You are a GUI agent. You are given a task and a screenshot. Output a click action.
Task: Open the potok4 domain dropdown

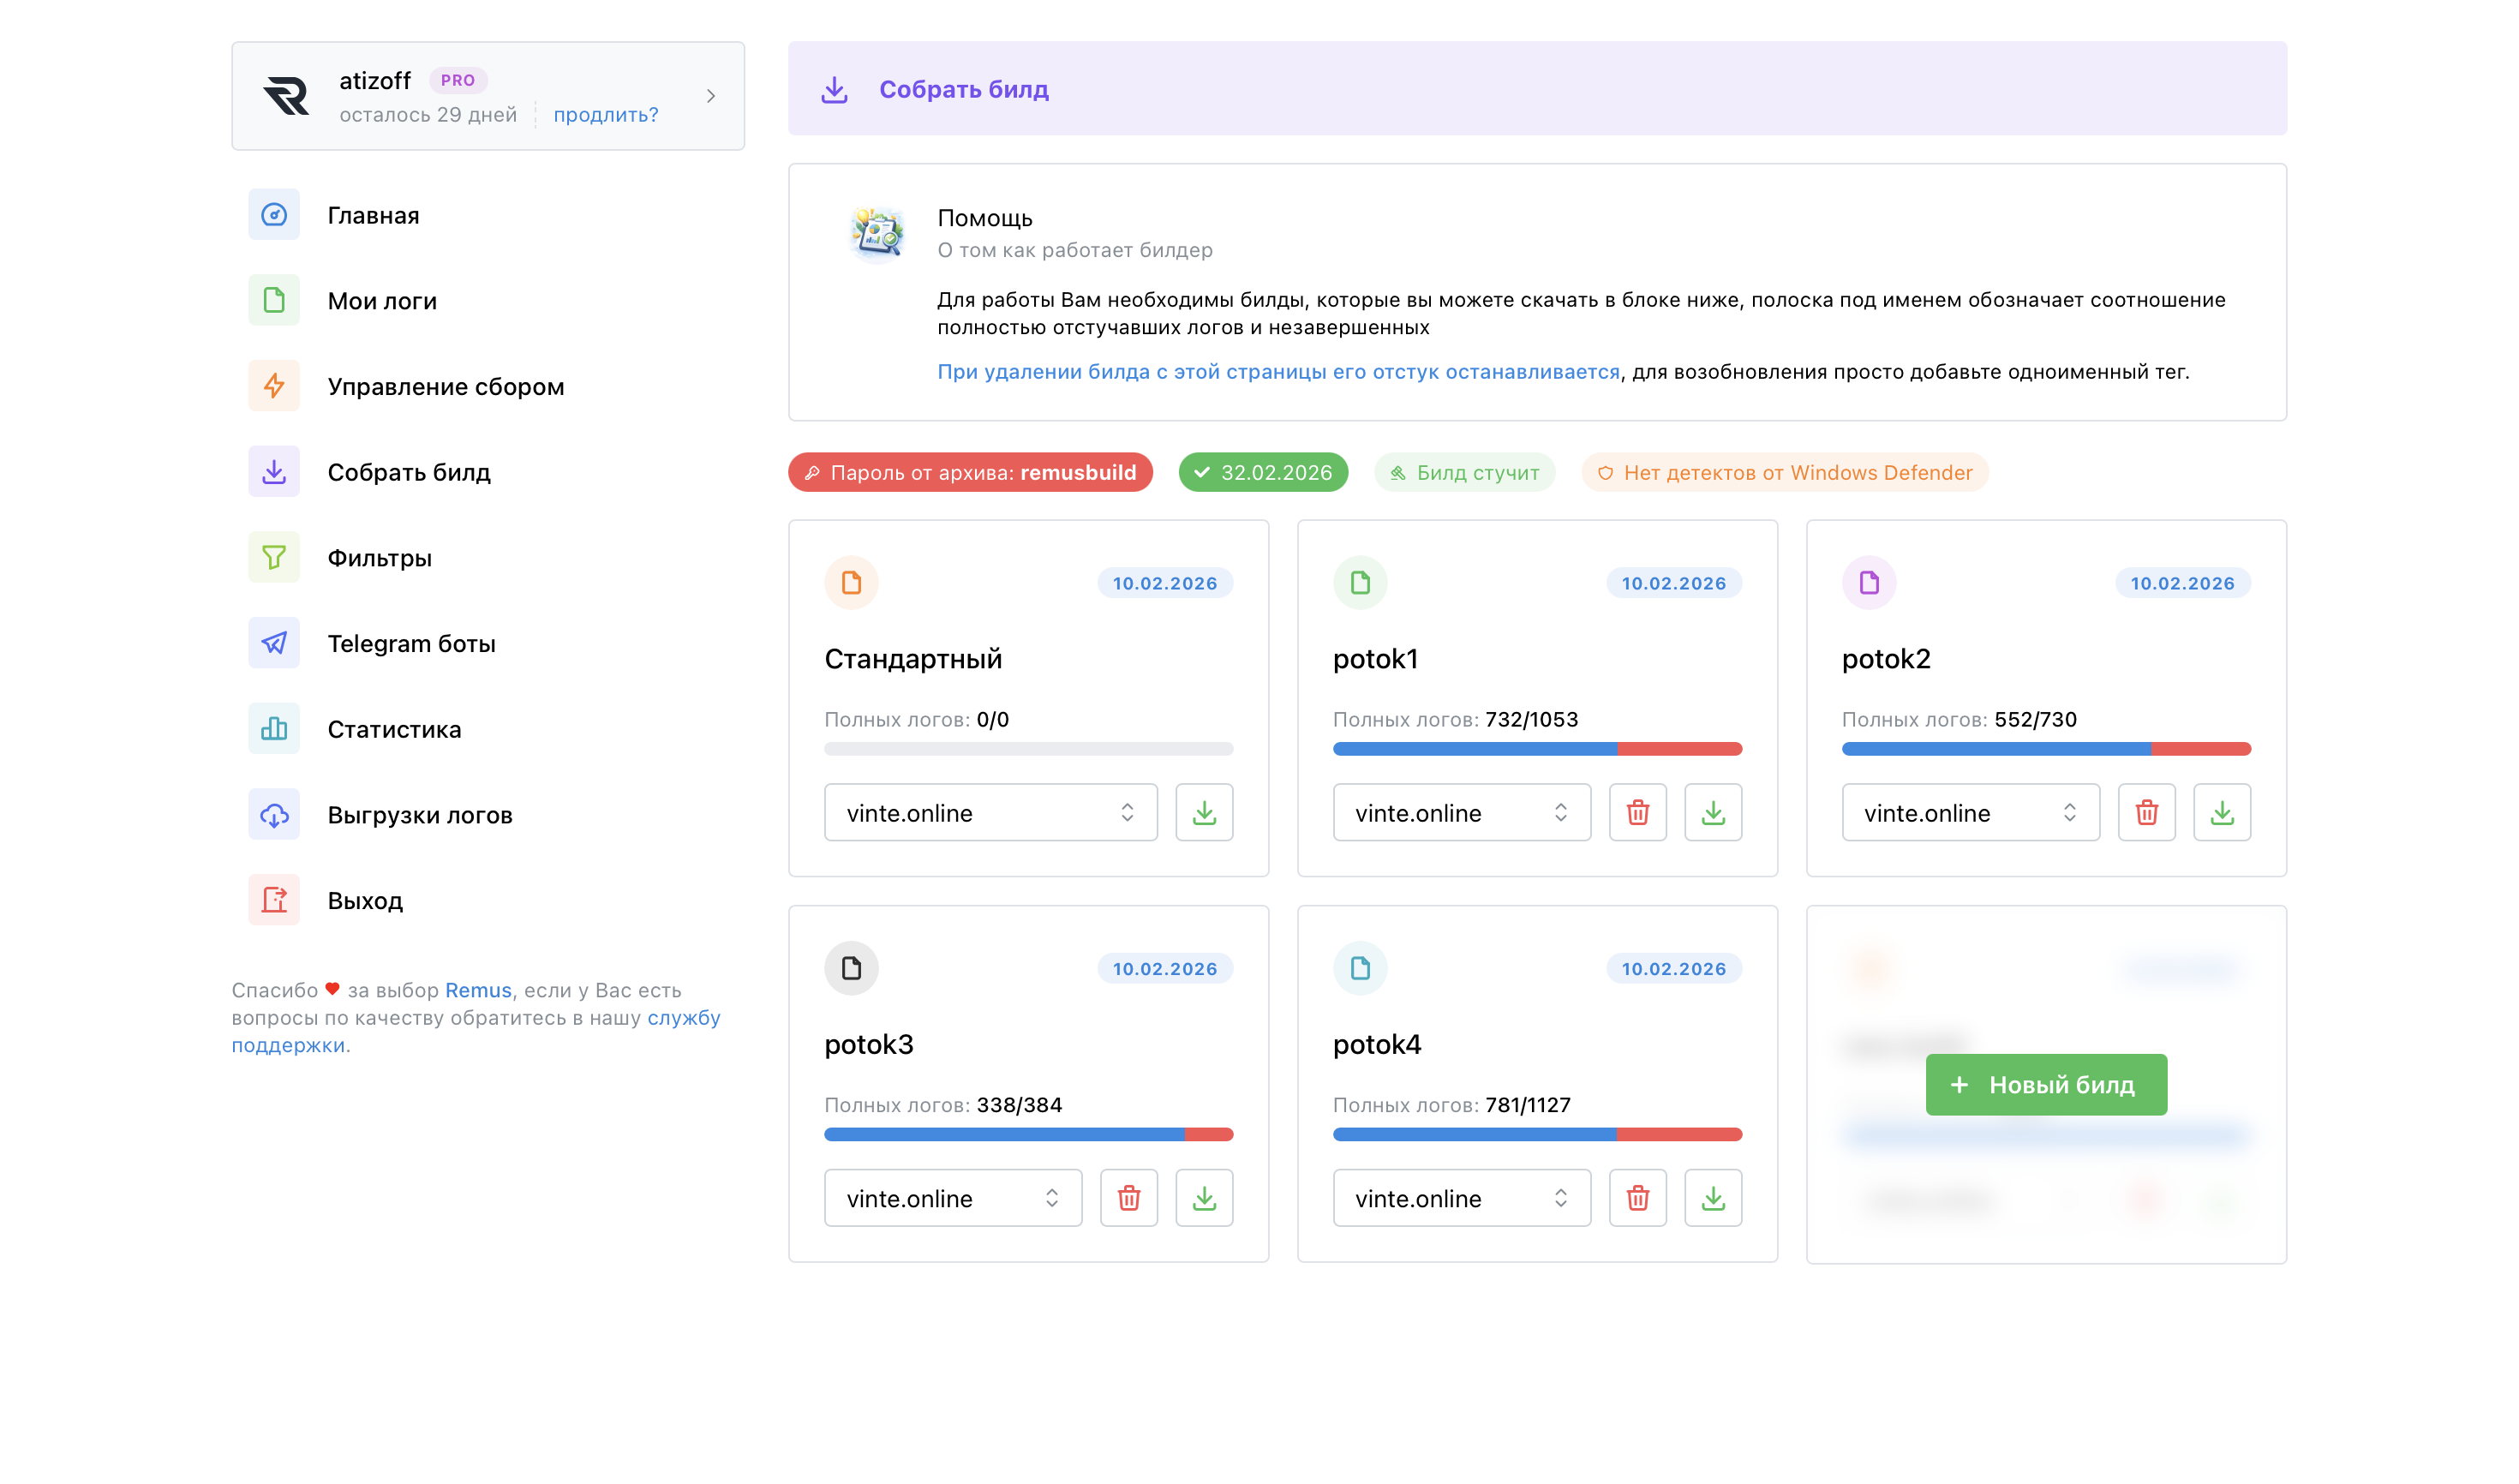point(1460,1197)
